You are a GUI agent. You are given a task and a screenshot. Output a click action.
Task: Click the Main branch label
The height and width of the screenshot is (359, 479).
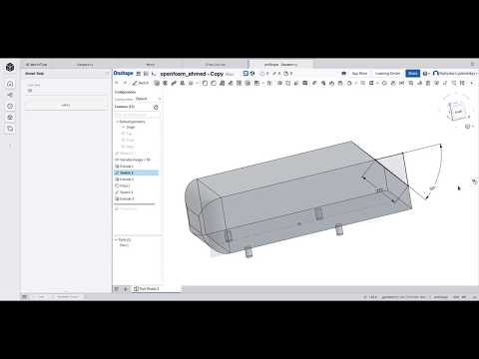(x=230, y=74)
